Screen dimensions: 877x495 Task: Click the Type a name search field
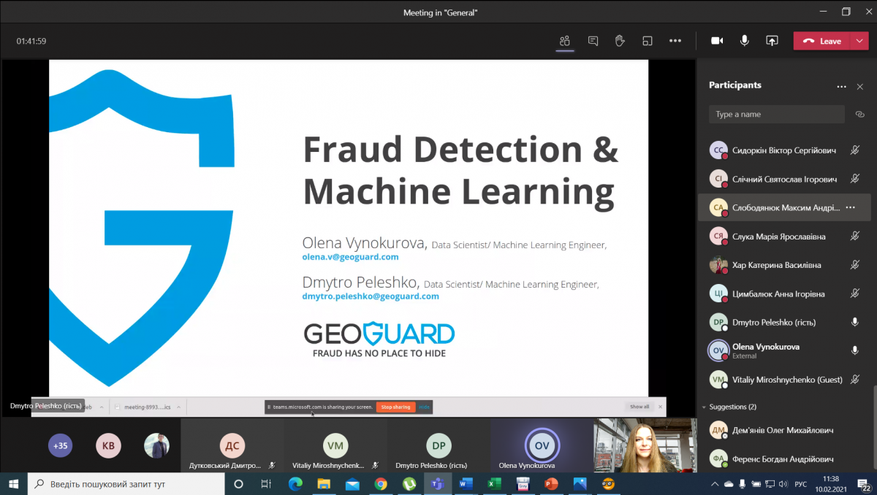pos(777,114)
